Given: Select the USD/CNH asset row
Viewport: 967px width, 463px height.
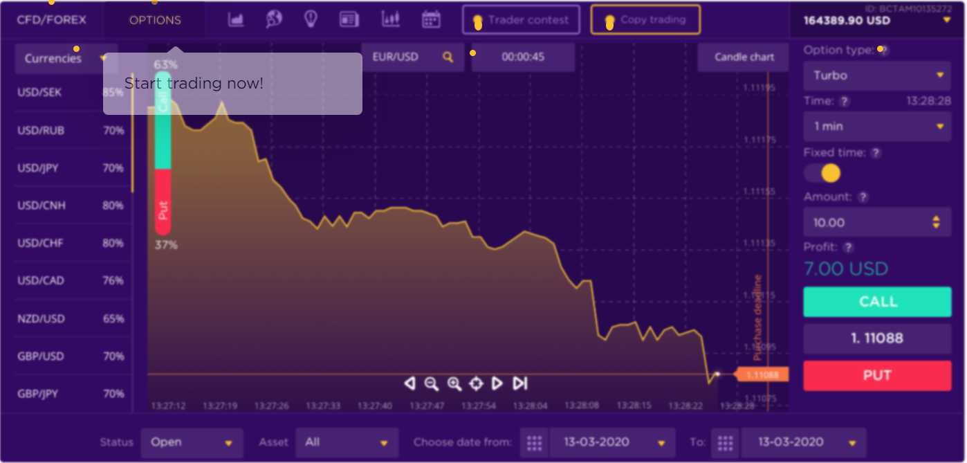Looking at the screenshot, I should (x=71, y=206).
